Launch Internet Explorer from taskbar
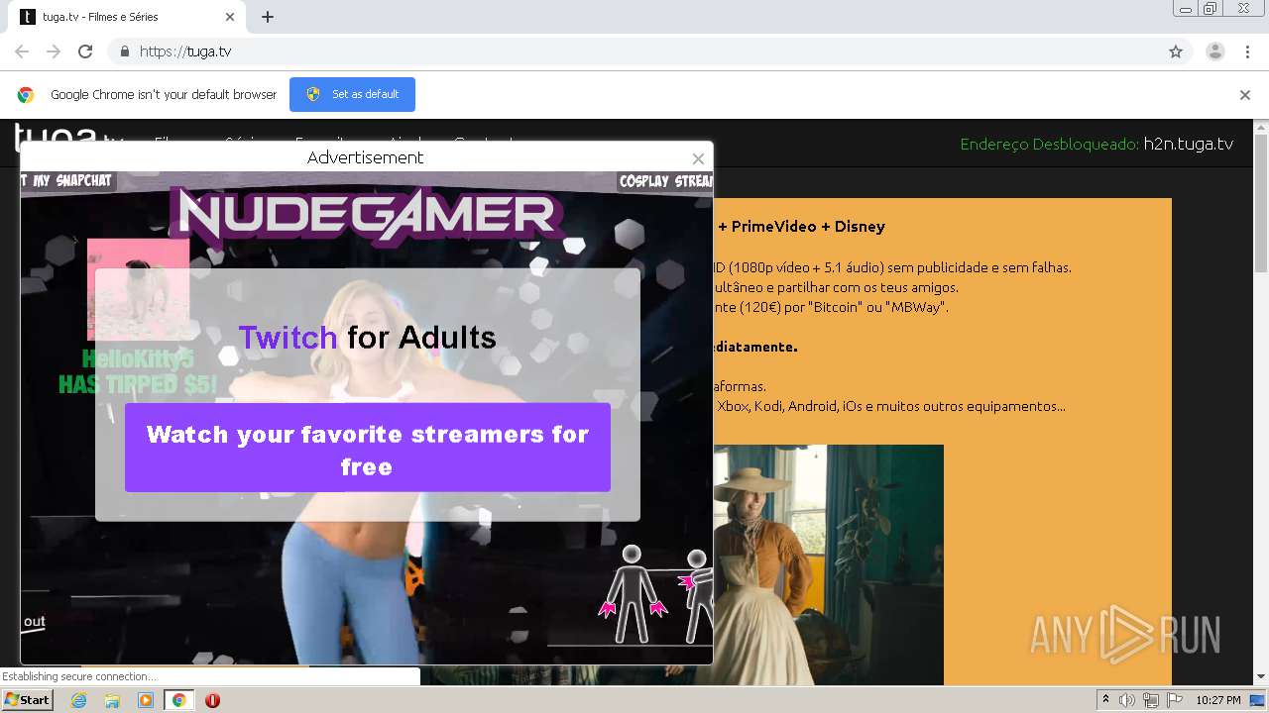This screenshot has height=713, width=1269. 78,700
